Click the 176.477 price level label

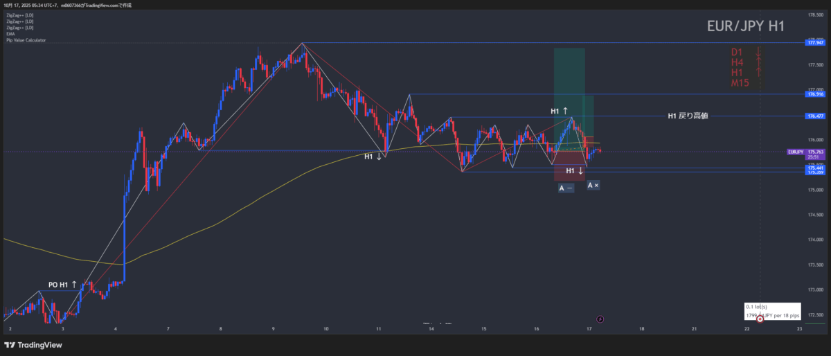[815, 116]
